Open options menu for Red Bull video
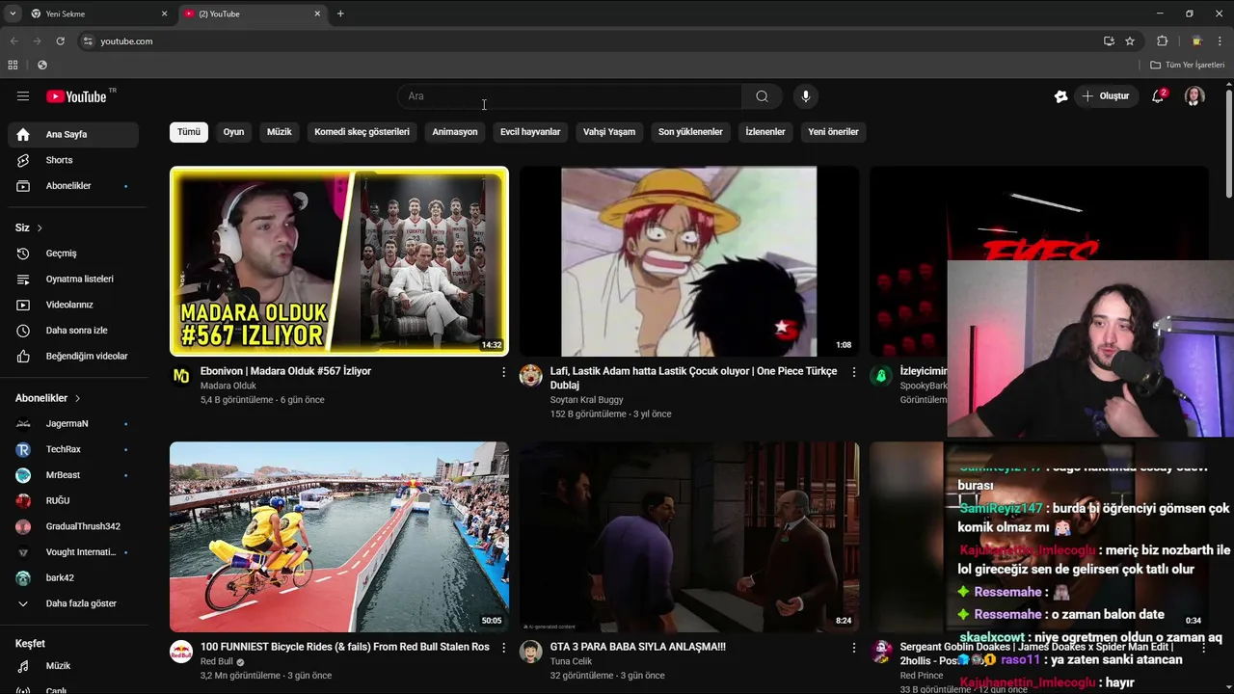 [x=503, y=648]
